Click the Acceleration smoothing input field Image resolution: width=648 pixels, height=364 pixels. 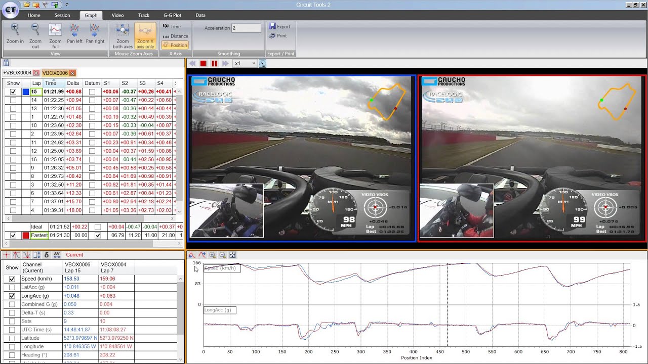[x=246, y=28]
